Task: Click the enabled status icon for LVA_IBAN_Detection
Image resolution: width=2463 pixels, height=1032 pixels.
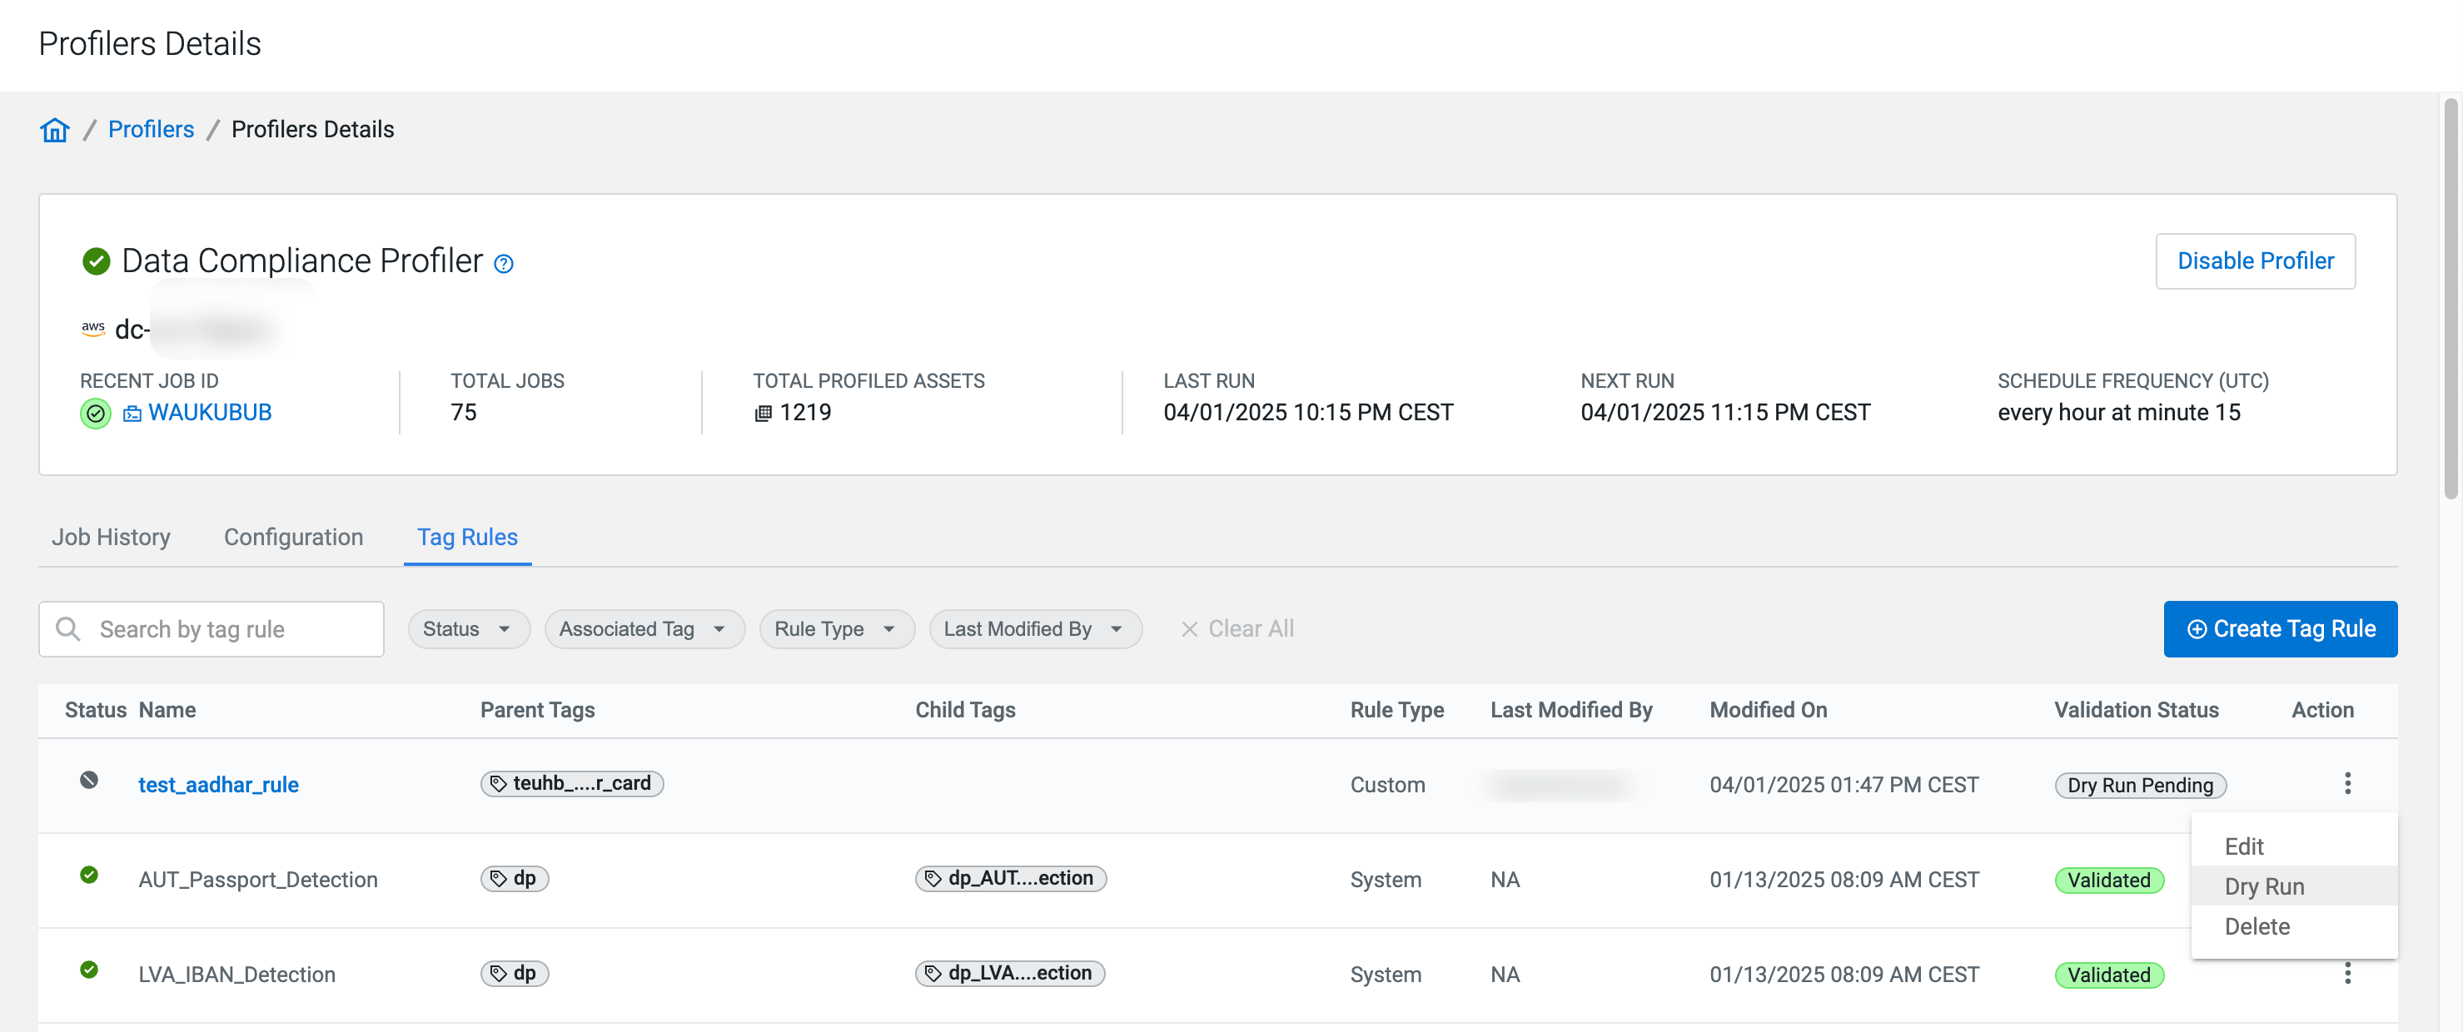Action: [89, 969]
